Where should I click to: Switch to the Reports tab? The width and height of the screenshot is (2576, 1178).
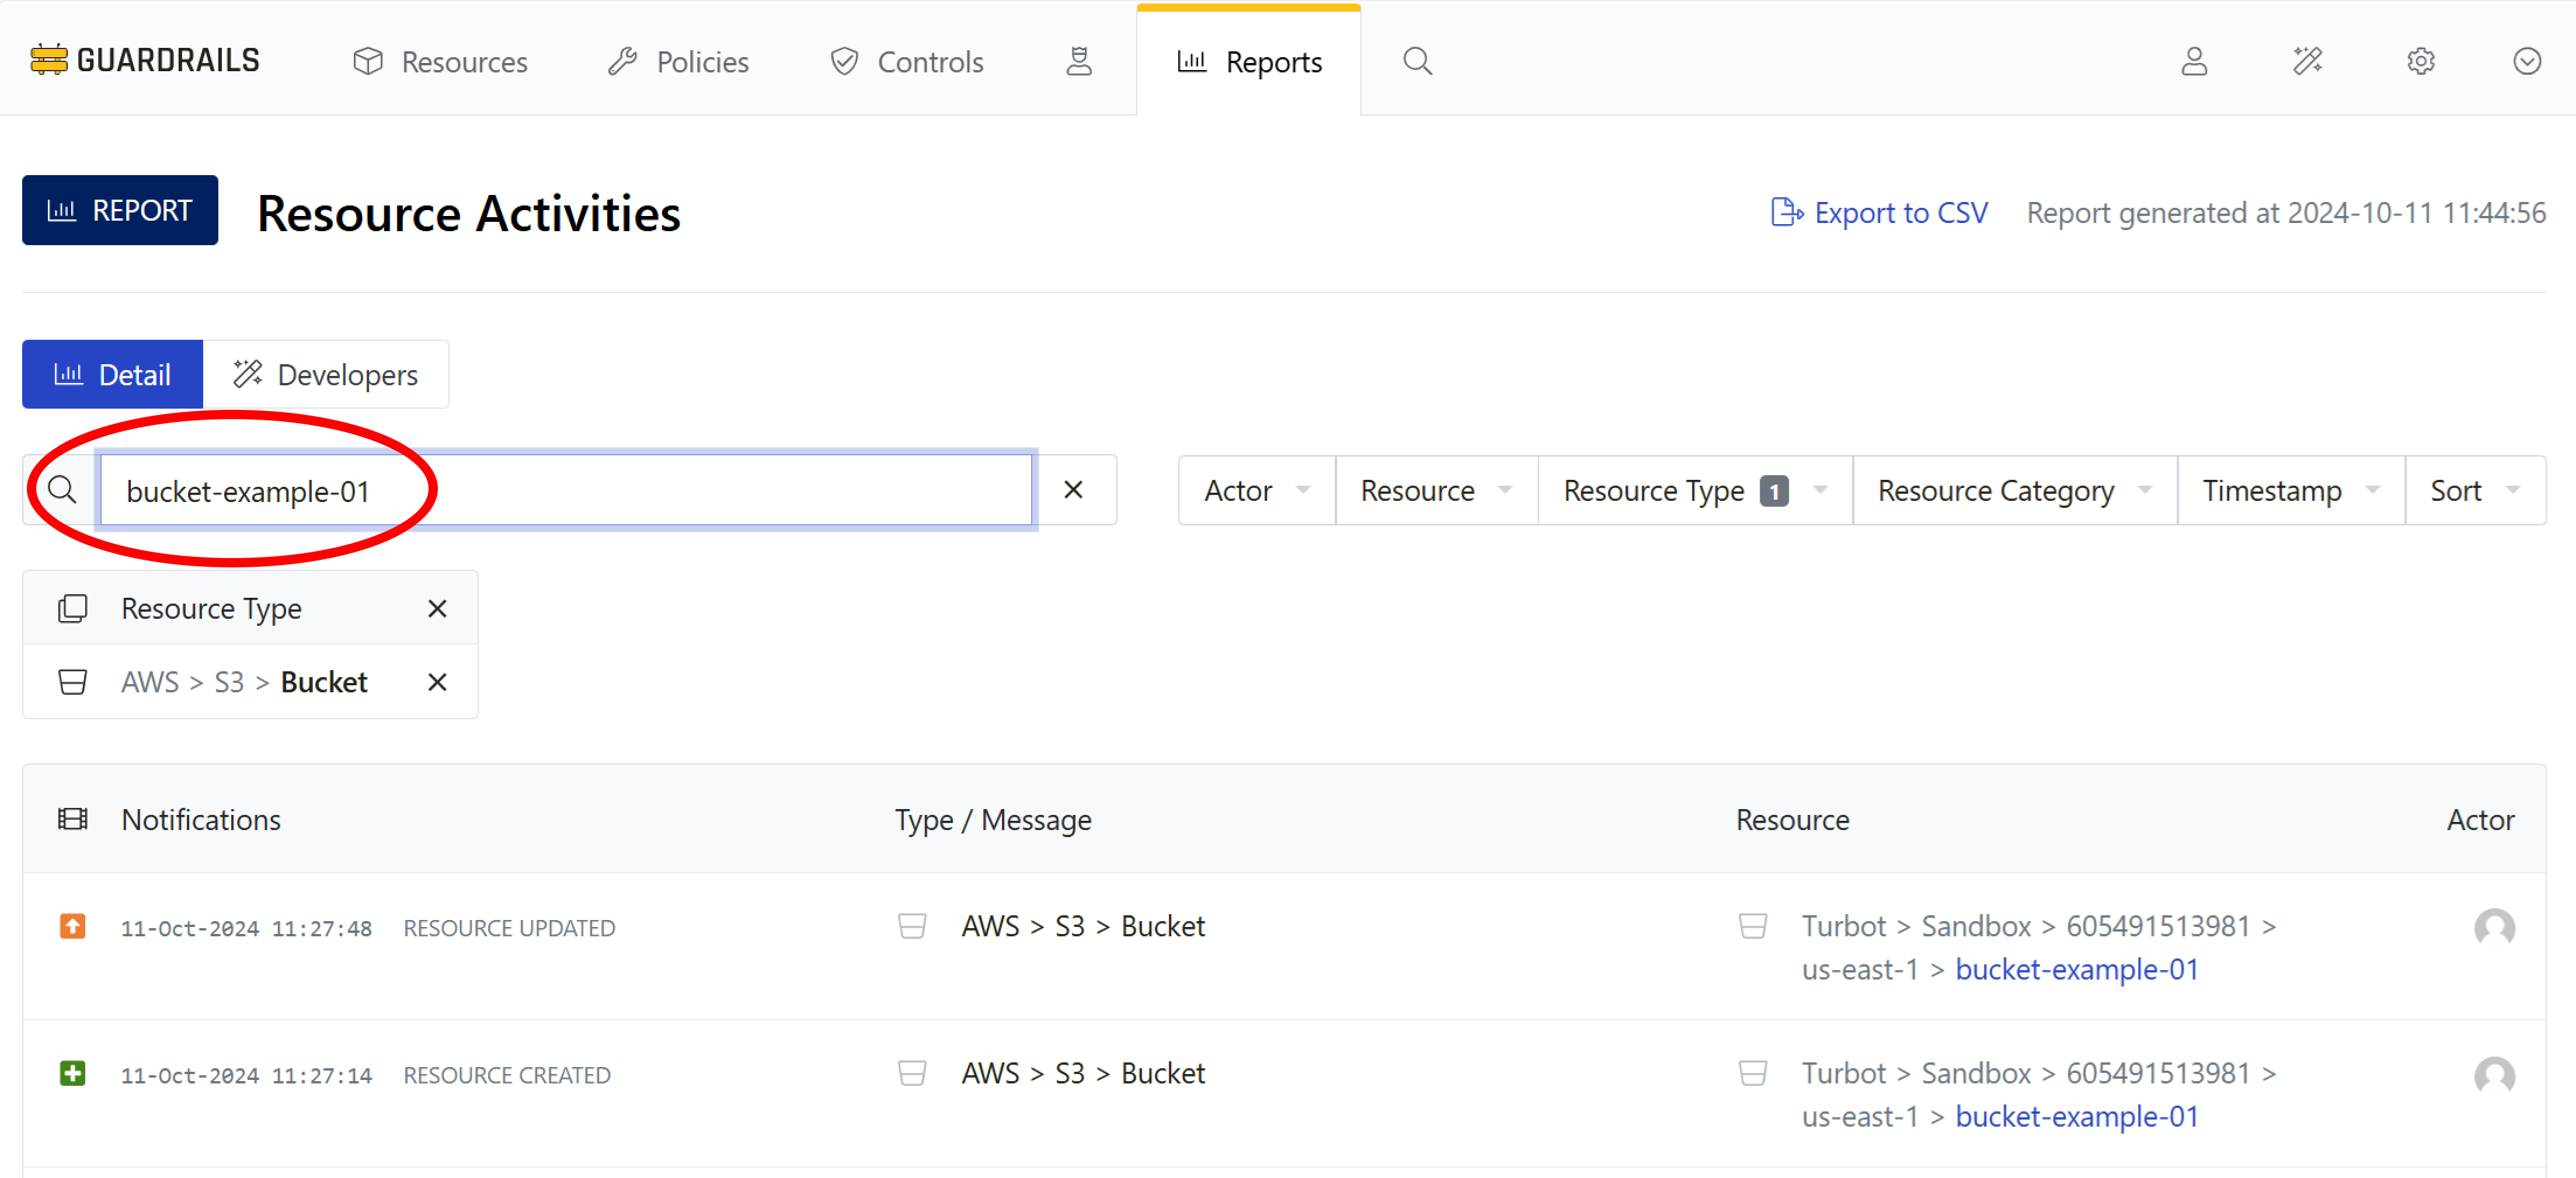click(1248, 61)
